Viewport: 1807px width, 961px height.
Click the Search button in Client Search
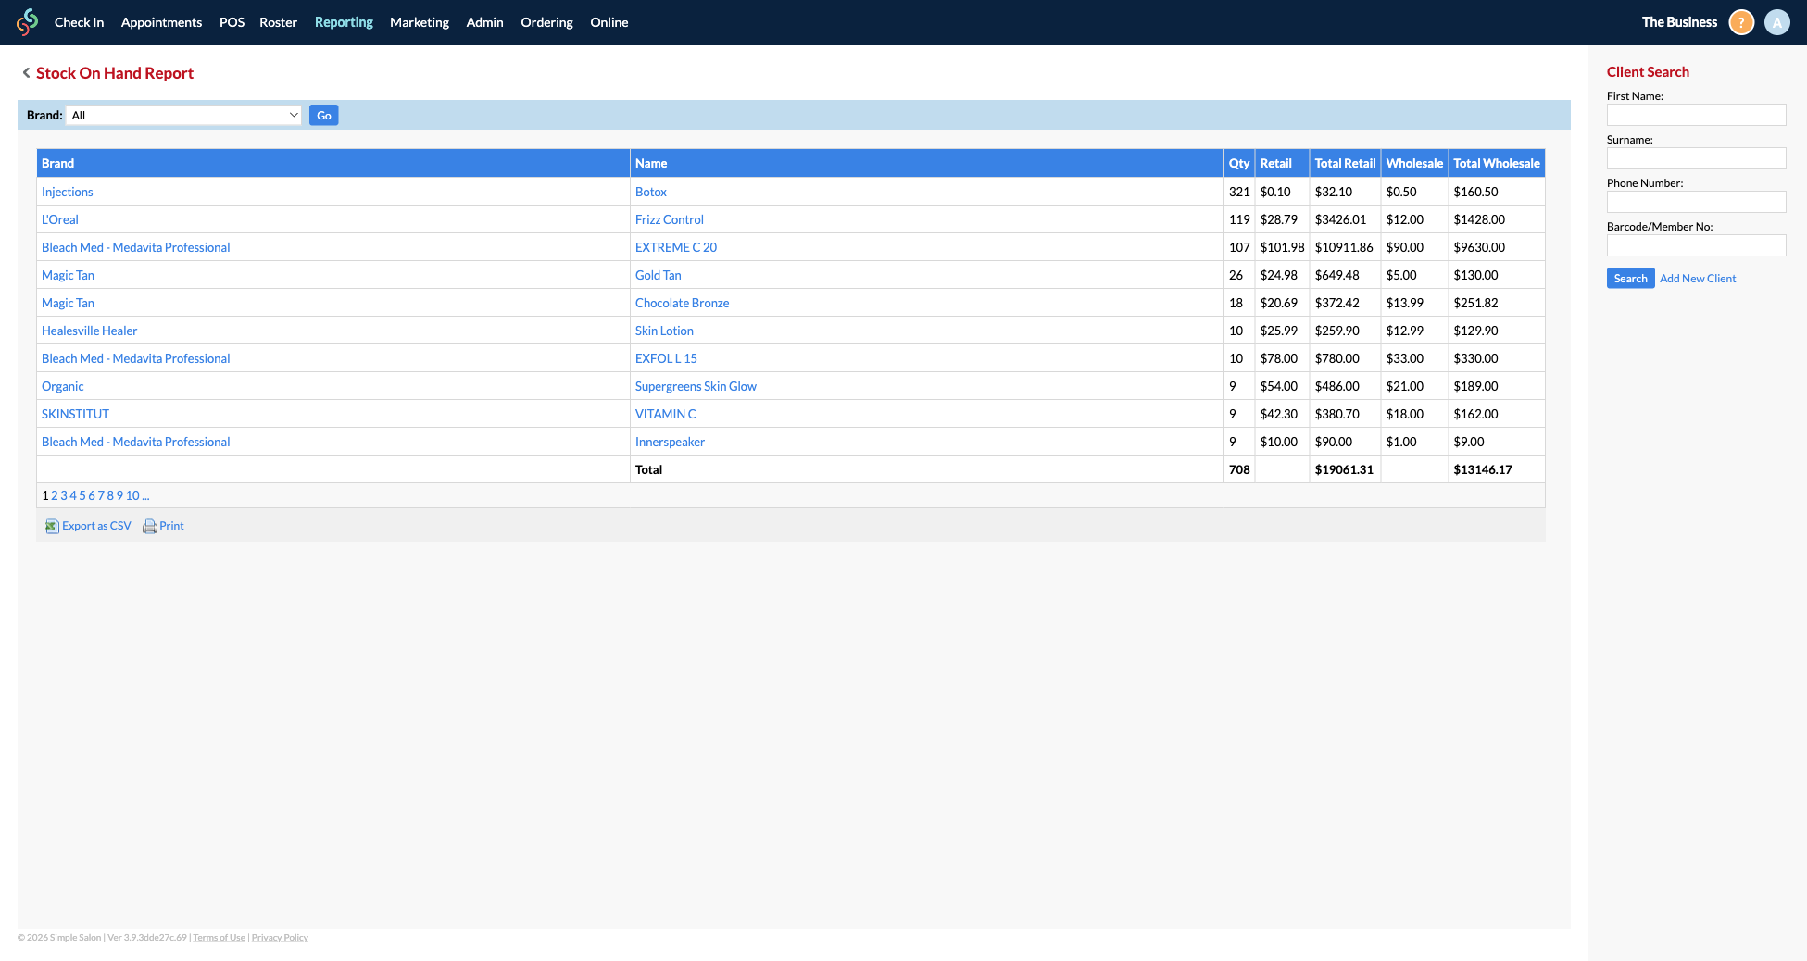(x=1630, y=279)
